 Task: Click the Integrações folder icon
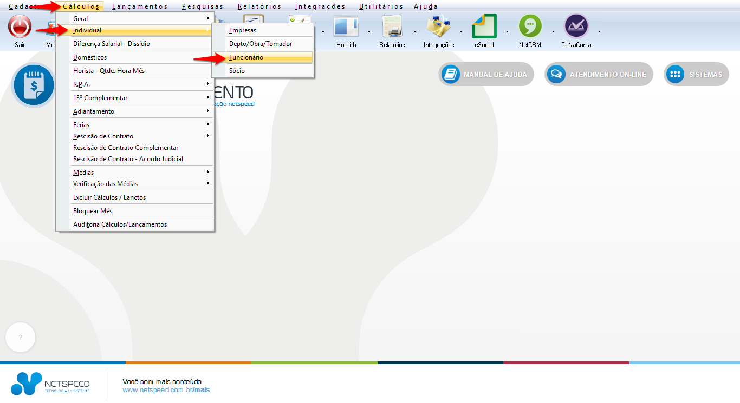click(438, 27)
